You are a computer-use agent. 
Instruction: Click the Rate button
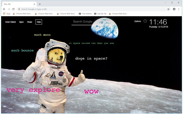tap(39, 22)
